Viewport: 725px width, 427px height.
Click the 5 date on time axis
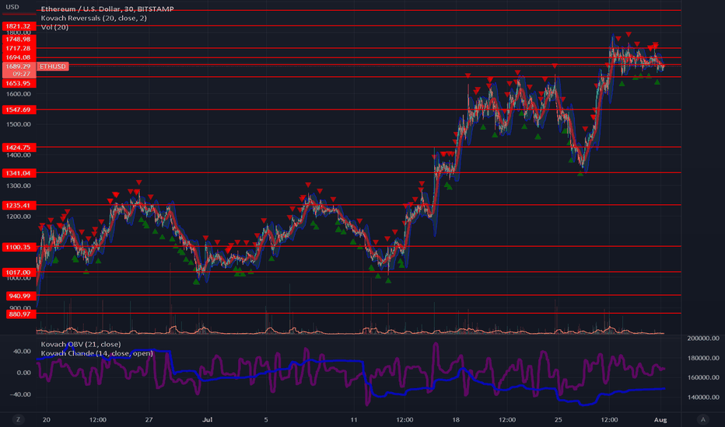tap(266, 419)
